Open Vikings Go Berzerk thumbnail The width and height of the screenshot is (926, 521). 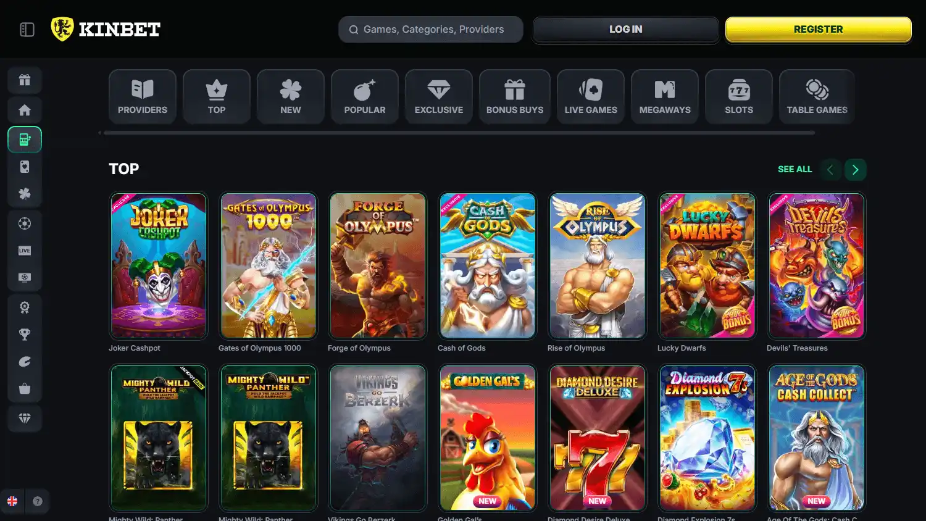(378, 438)
